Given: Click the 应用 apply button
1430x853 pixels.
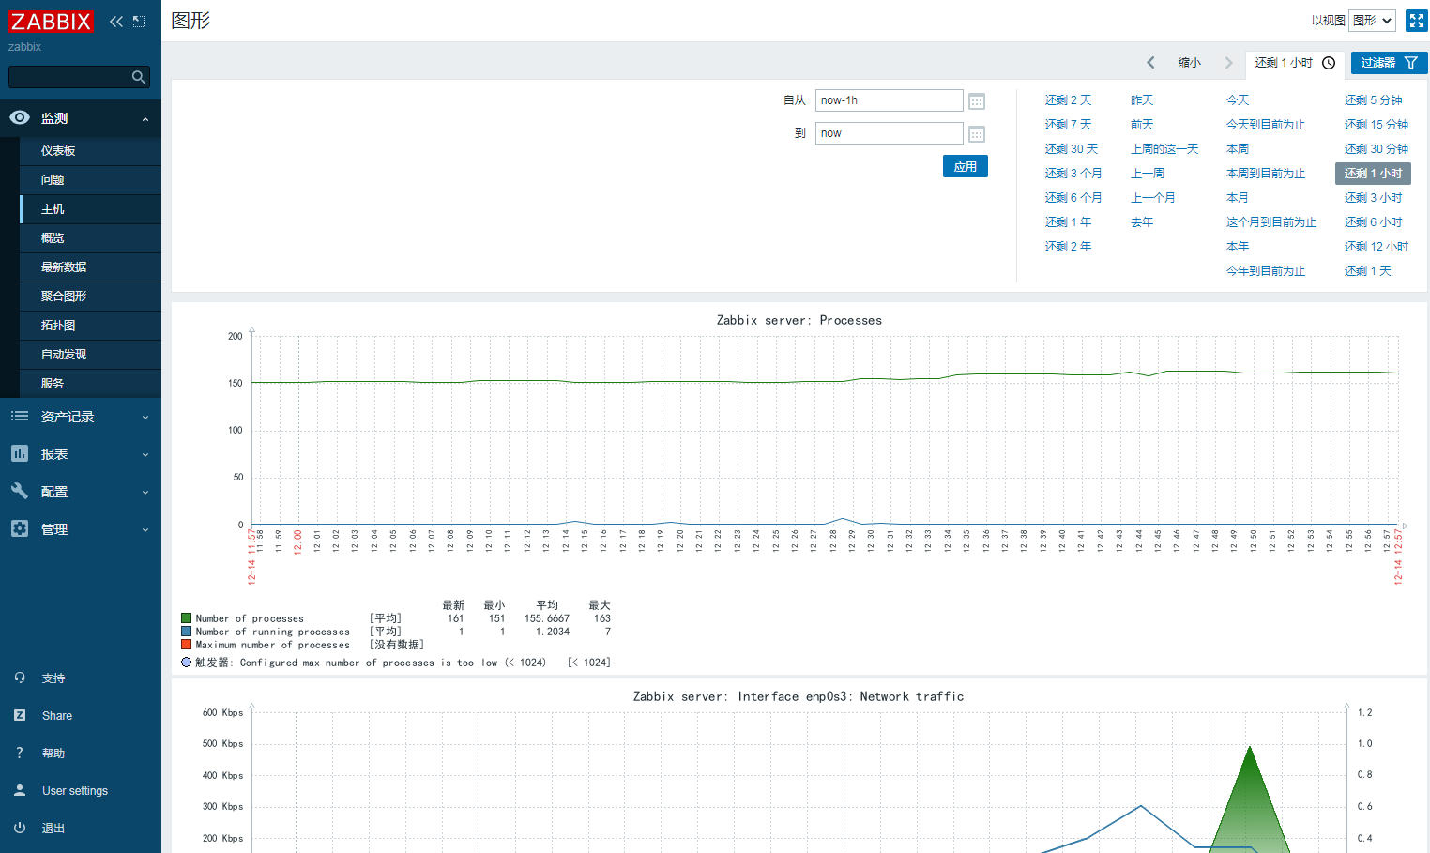Looking at the screenshot, I should click(x=966, y=166).
